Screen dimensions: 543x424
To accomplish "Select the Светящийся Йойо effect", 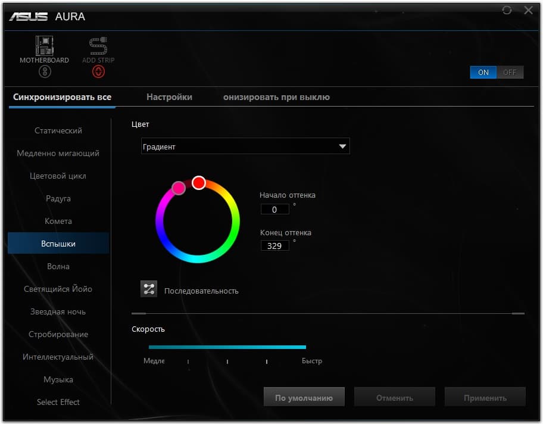I will pyautogui.click(x=58, y=289).
